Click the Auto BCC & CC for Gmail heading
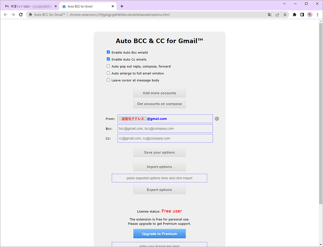Screen dimensions: 323x247 pos(160,41)
